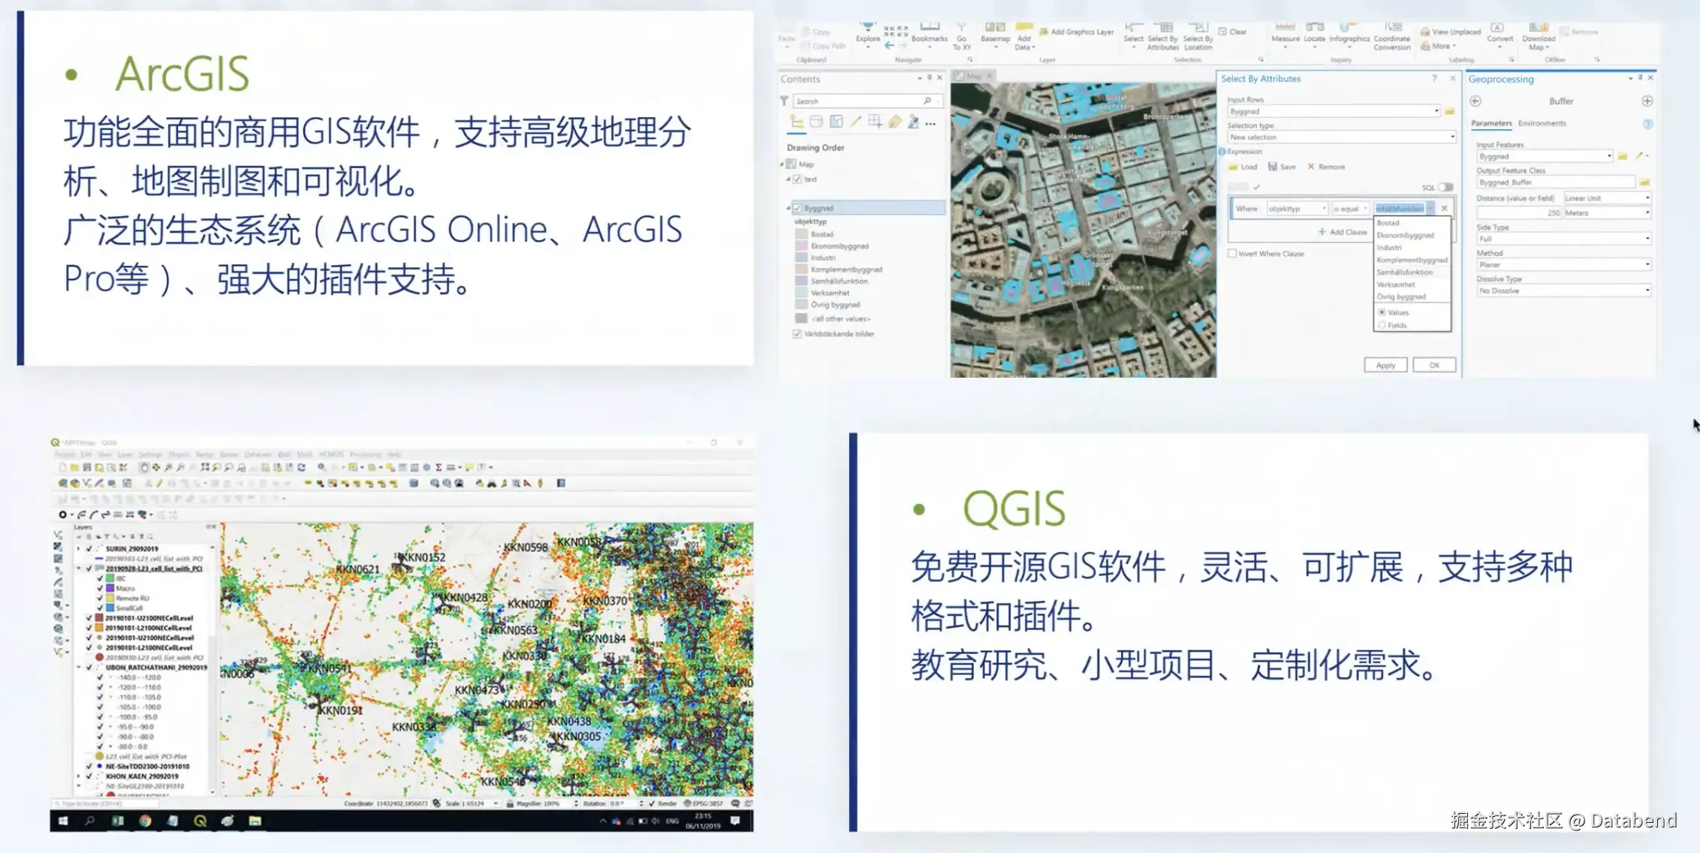Collapse the UBON_RATCHATHANI_29092019 layer group

80,668
